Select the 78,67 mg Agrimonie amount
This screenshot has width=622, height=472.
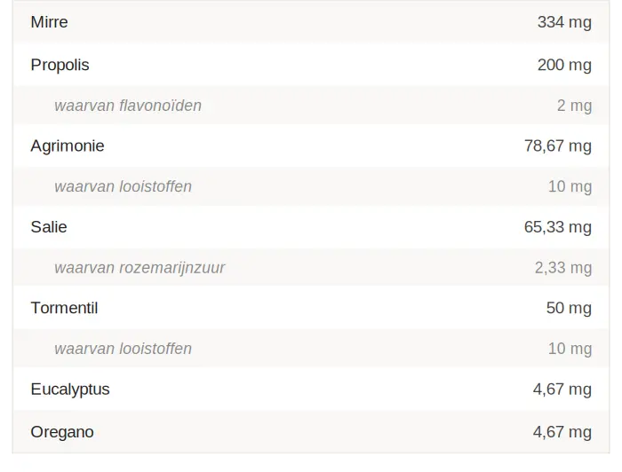(557, 146)
